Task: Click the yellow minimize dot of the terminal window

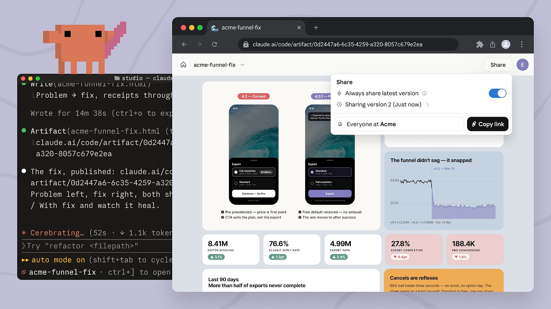Action: point(31,79)
